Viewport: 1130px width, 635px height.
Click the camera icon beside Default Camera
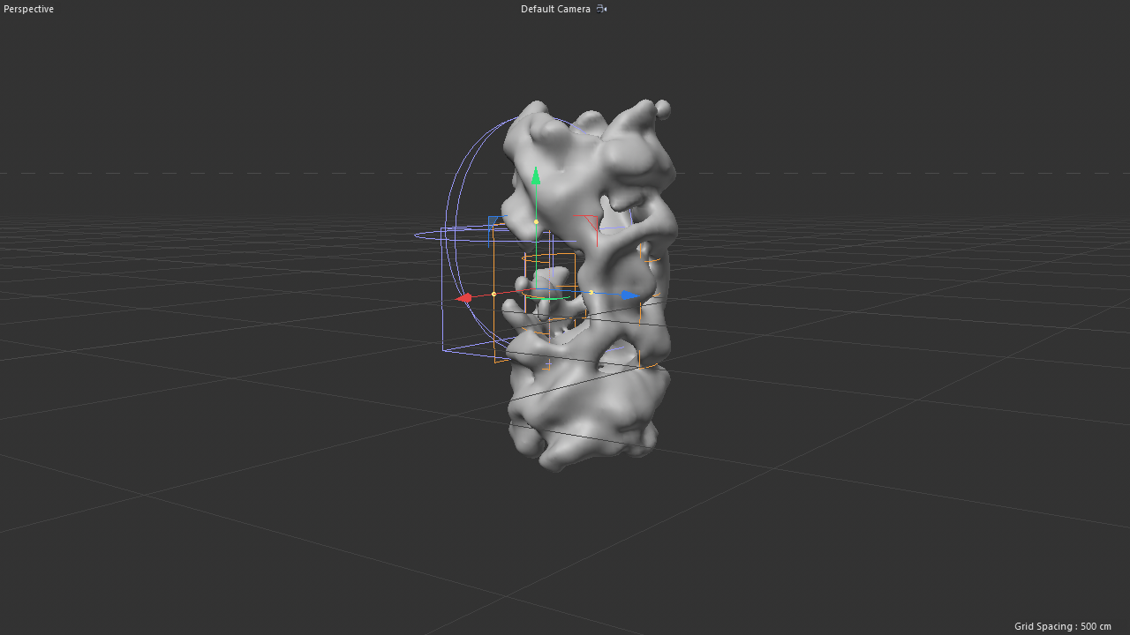click(601, 9)
